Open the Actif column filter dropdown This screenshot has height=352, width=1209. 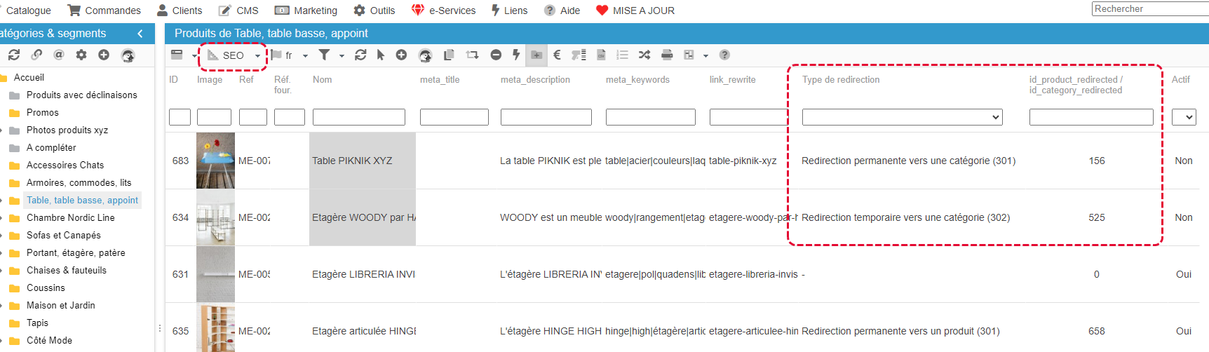tap(1183, 117)
